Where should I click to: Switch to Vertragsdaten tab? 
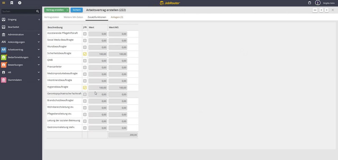pos(52,17)
